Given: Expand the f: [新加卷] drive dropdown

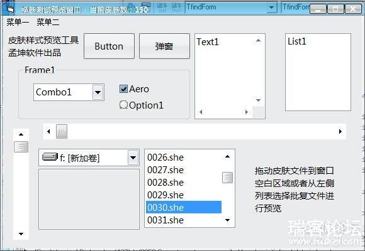Looking at the screenshot, I should (133, 158).
